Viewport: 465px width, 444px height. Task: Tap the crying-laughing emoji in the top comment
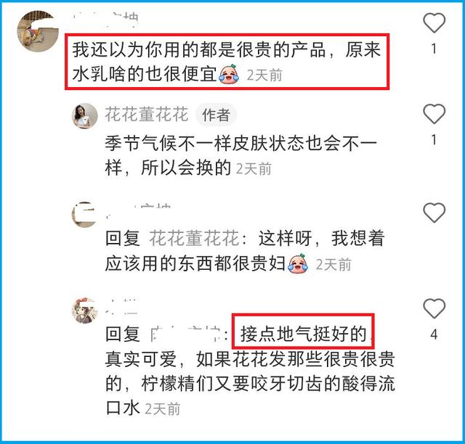(229, 74)
